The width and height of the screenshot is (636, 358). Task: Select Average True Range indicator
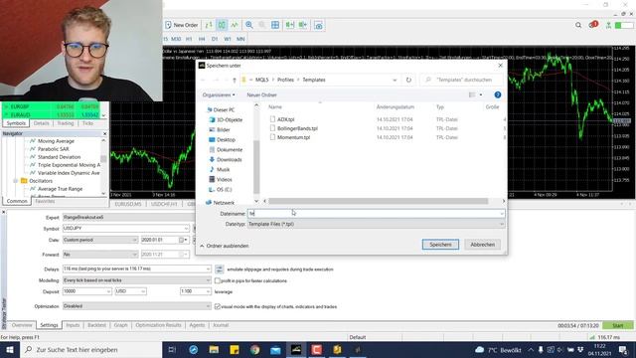tap(60, 189)
